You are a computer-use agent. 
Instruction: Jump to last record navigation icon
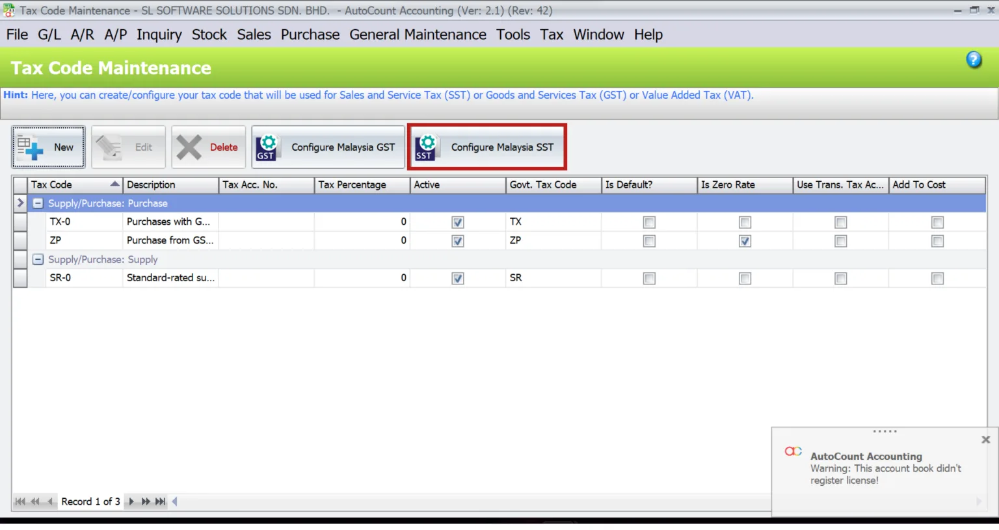pos(159,501)
